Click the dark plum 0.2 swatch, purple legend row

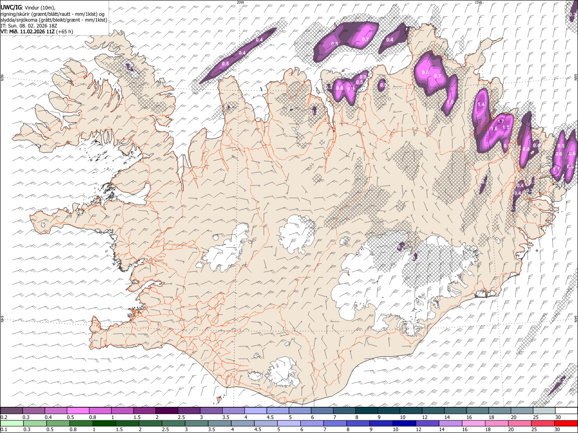click(x=11, y=411)
